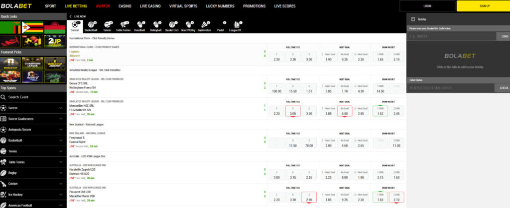Select Coastal Spirit away odds 70.00
The height and width of the screenshot is (208, 510).
(x=309, y=143)
